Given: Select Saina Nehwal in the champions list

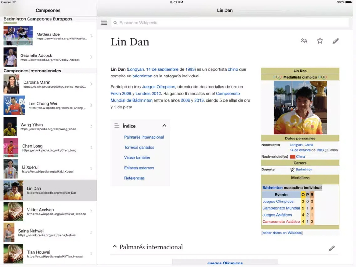Looking at the screenshot, I should 48,233.
